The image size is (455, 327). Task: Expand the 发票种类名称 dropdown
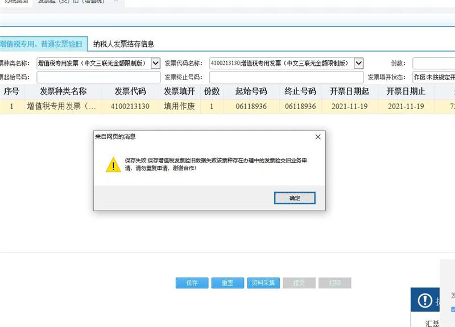click(x=155, y=63)
